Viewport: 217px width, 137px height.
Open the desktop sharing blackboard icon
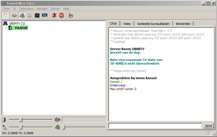coord(37,15)
